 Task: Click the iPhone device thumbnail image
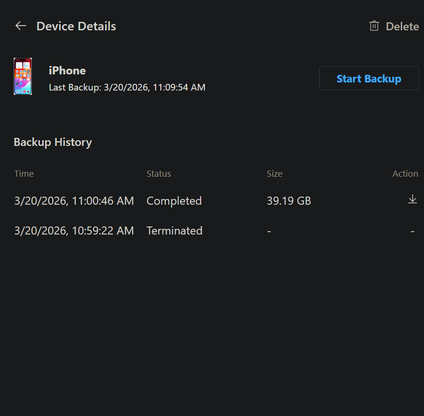tap(23, 76)
